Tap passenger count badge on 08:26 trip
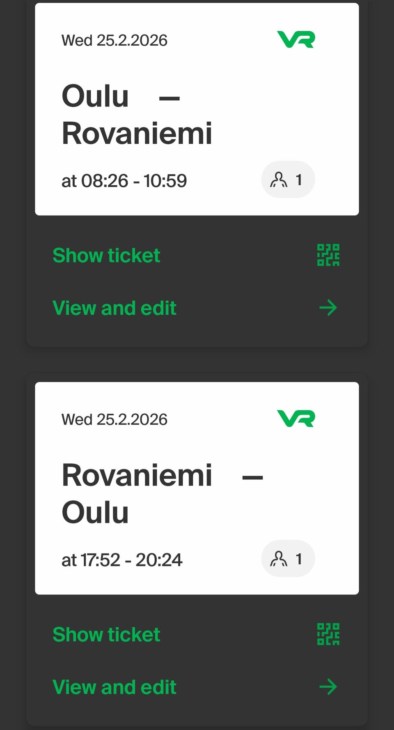 (x=288, y=180)
